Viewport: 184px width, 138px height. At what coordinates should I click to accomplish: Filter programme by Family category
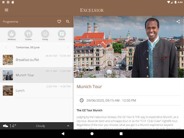tap(45, 35)
